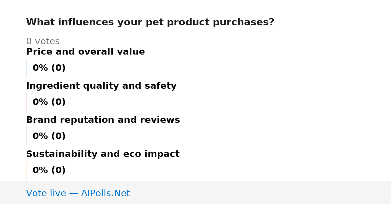The image size is (391, 204).
Task: Click the red bar for Ingredient quality and safety
Action: coord(26,102)
